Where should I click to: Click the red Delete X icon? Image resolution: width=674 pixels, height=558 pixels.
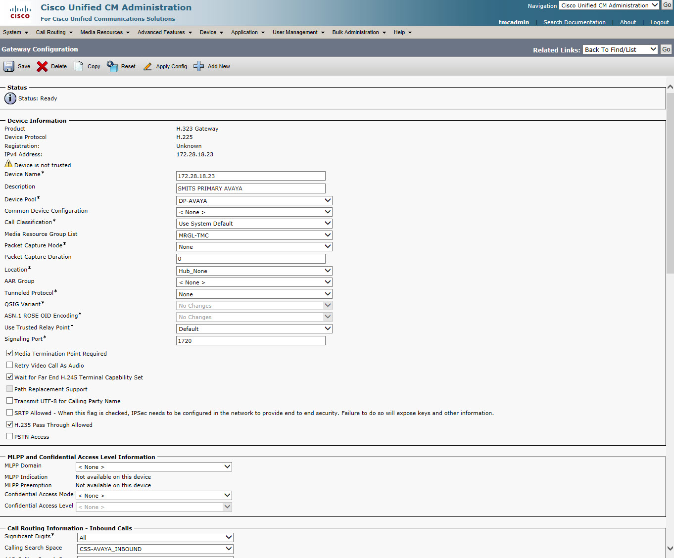(42, 66)
